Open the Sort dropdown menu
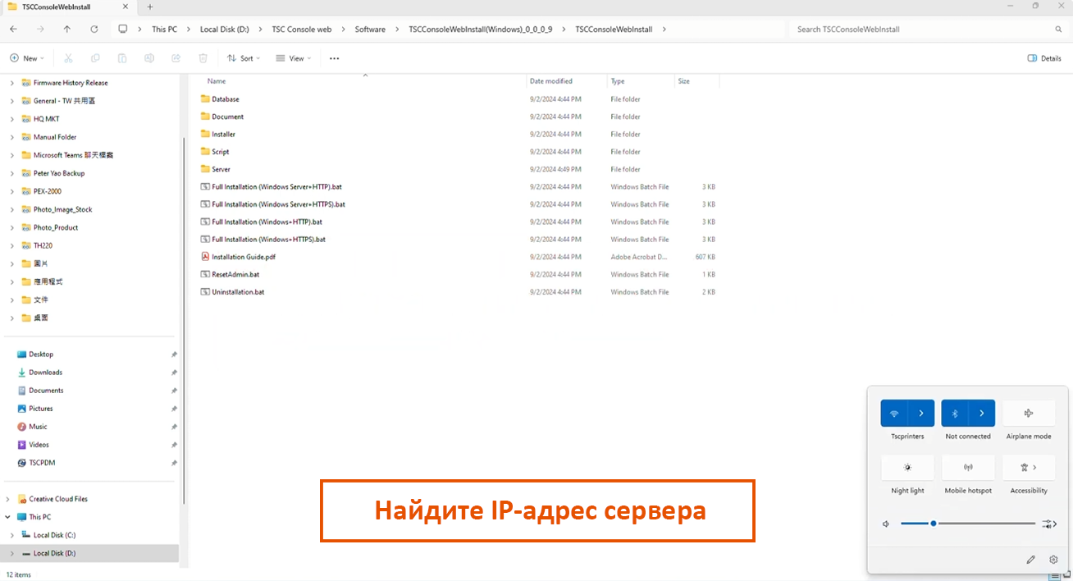Image resolution: width=1073 pixels, height=581 pixels. point(243,58)
